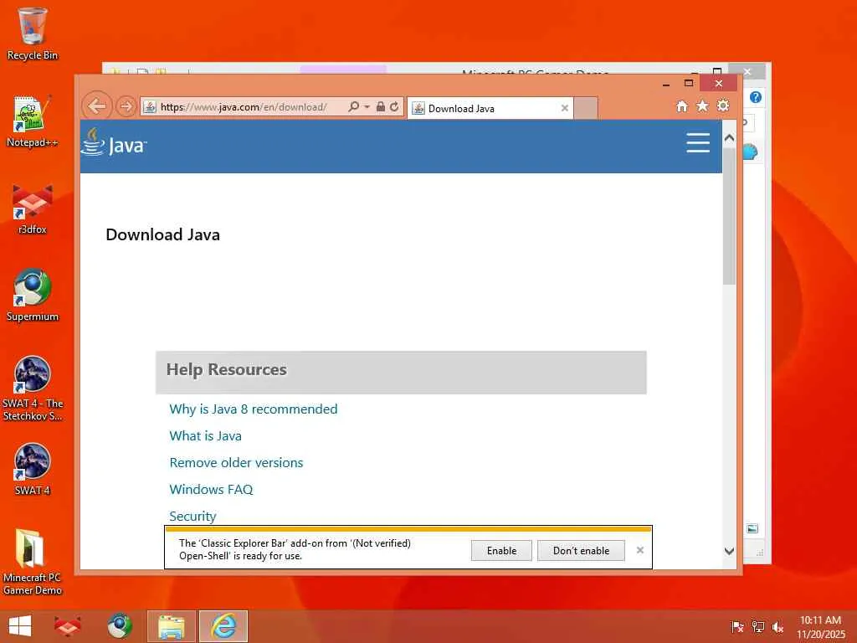Viewport: 857px width, 643px height.
Task: Open the Security help link
Action: point(193,516)
